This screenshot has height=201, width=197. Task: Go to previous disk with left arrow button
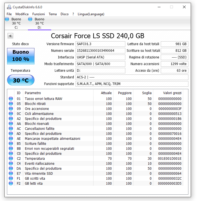point(10,36)
